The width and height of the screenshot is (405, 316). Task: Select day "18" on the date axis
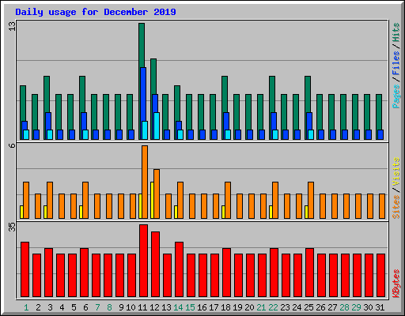click(x=225, y=307)
